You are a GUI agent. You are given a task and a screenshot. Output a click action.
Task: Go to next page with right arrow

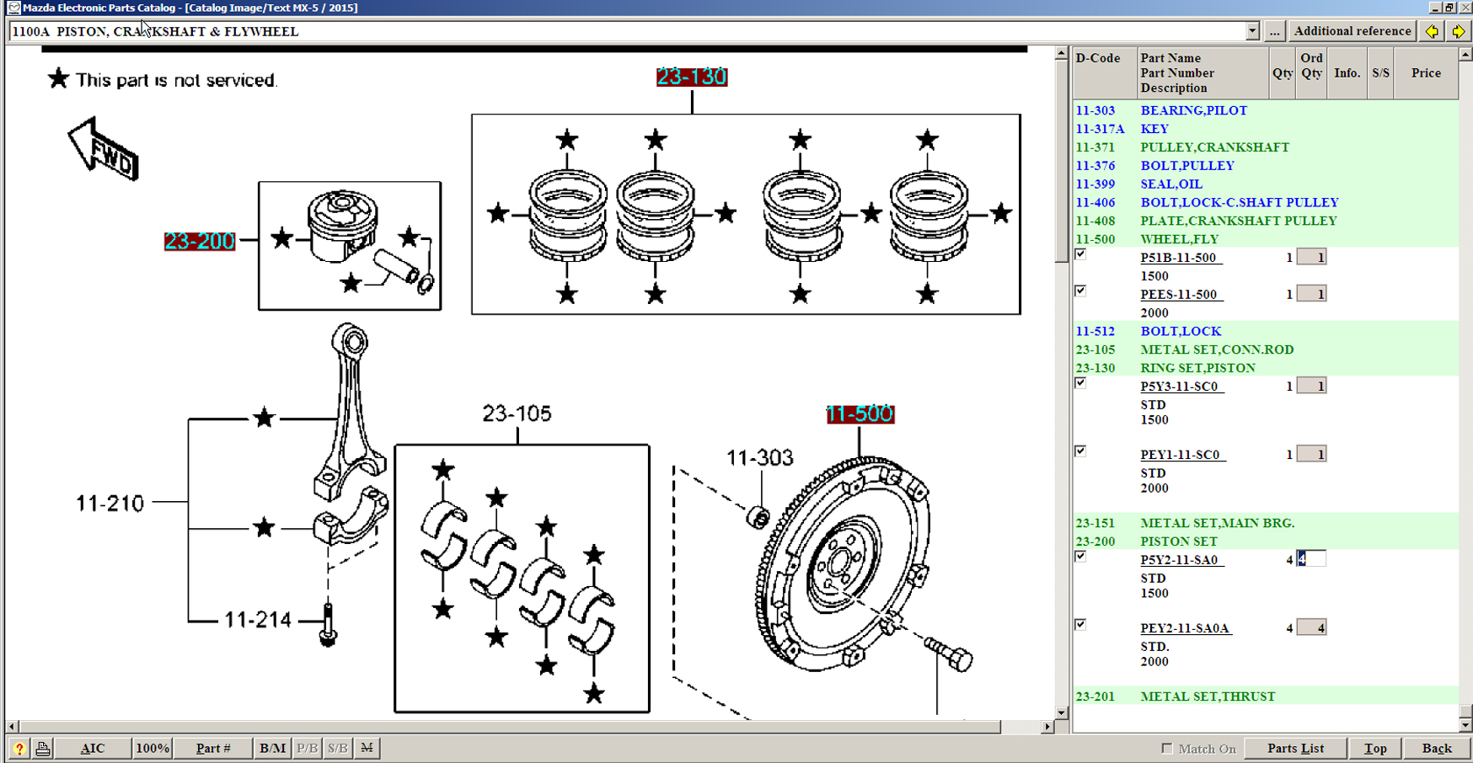(1459, 31)
